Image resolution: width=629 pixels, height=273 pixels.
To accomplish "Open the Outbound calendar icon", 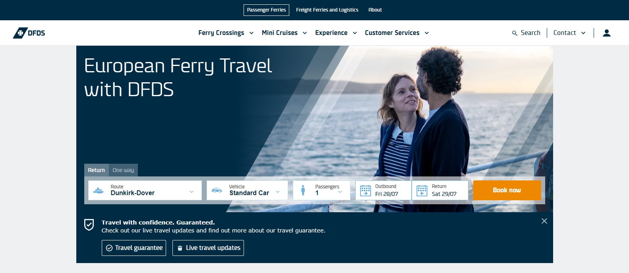I will pyautogui.click(x=365, y=190).
